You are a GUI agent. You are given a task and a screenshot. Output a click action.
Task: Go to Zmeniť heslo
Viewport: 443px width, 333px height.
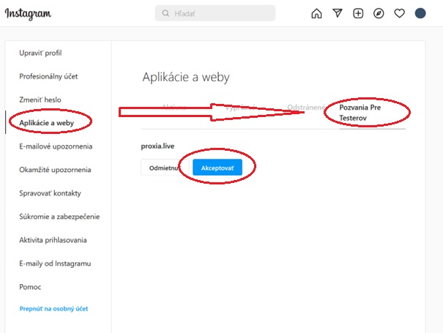(x=40, y=99)
